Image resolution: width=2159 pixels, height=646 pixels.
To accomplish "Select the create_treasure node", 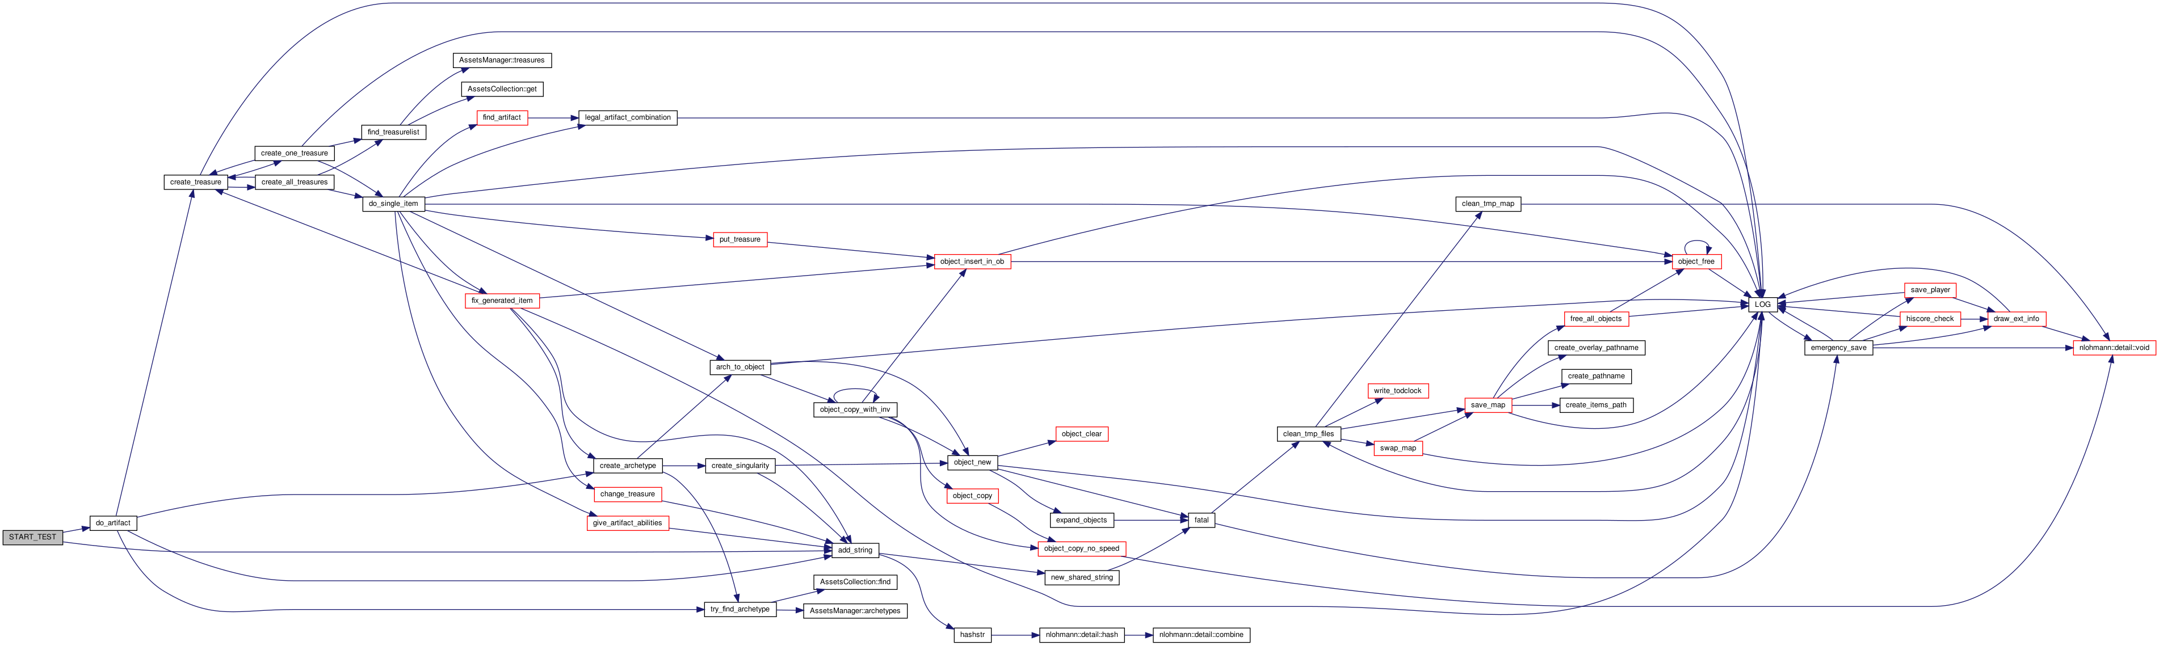I will (195, 182).
